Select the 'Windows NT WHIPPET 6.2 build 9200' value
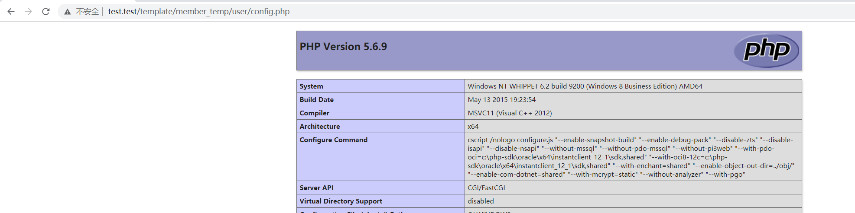This screenshot has height=213, width=855. tap(585, 86)
